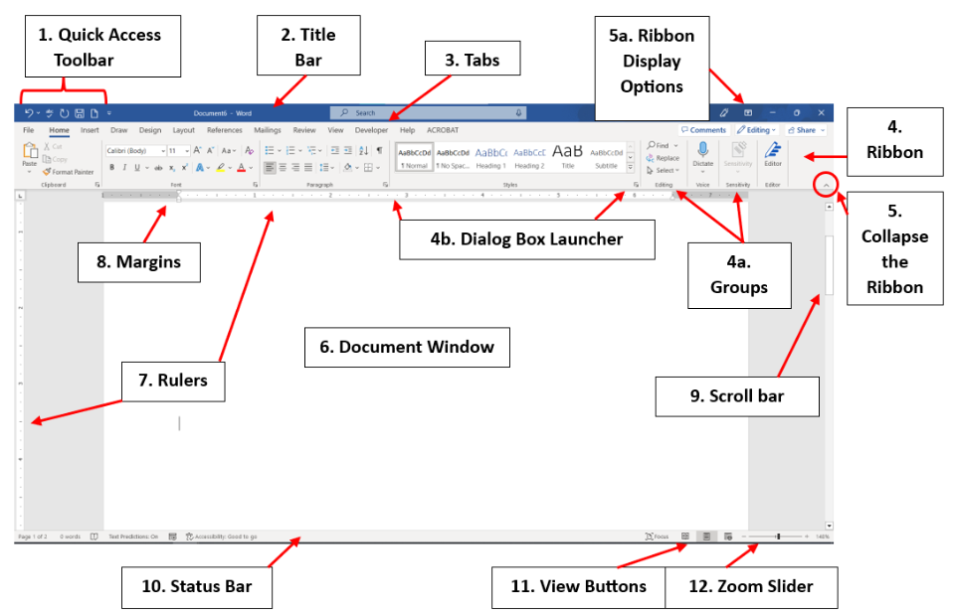Click the Undo icon in Quick Access Toolbar

point(29,113)
